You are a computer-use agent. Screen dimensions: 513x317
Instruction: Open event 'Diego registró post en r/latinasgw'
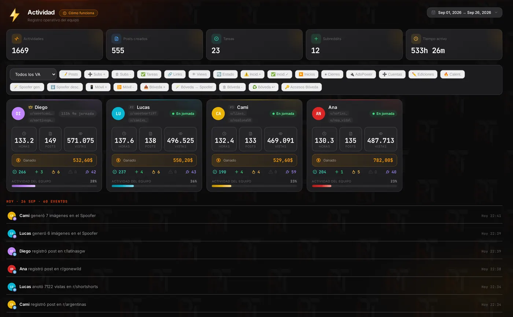[x=254, y=251]
